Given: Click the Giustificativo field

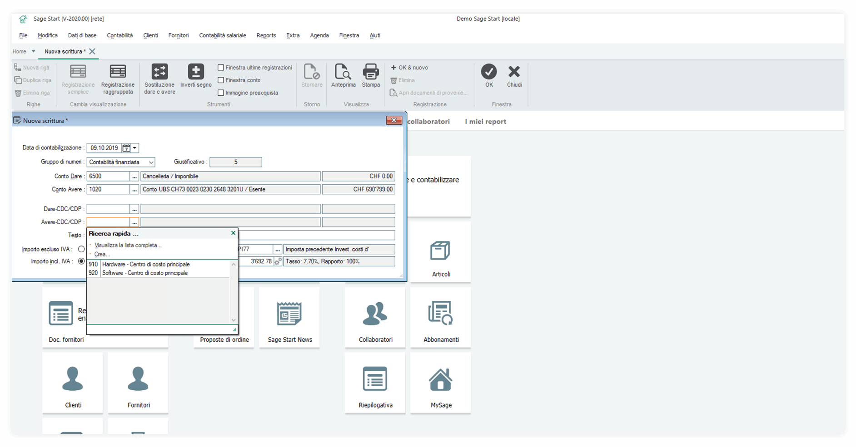Looking at the screenshot, I should pyautogui.click(x=235, y=162).
